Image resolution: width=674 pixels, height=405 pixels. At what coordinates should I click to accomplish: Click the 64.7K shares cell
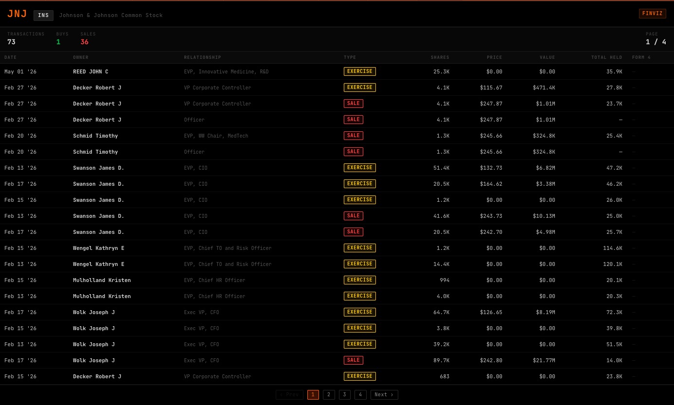pyautogui.click(x=442, y=312)
